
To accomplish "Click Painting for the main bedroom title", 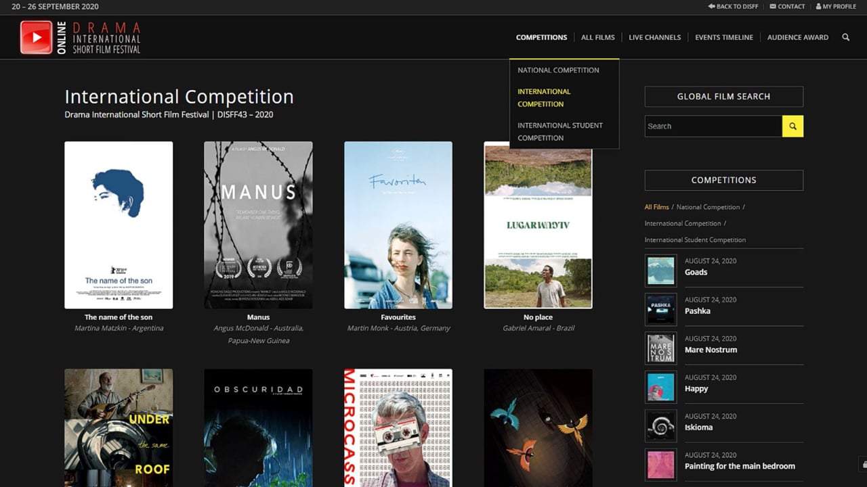I will (x=740, y=466).
